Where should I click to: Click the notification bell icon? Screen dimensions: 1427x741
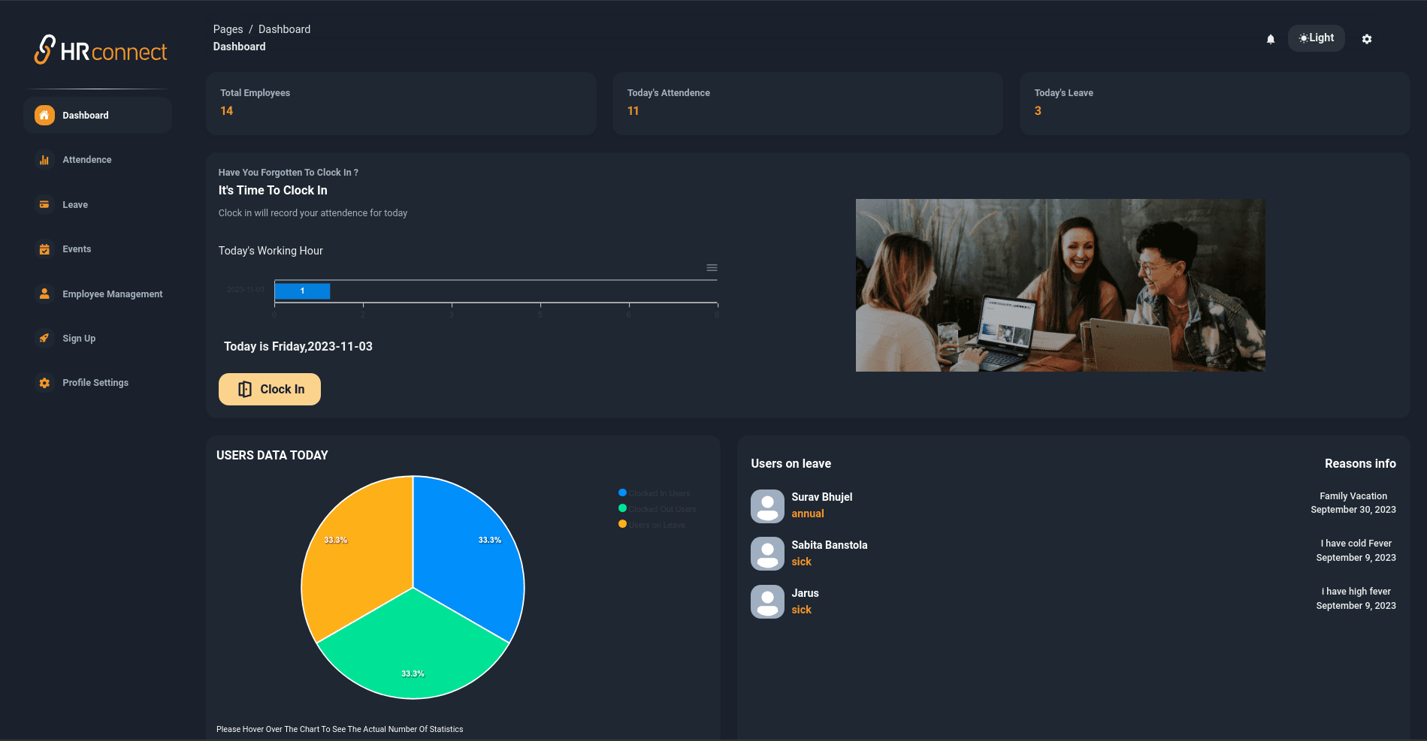[x=1270, y=39]
